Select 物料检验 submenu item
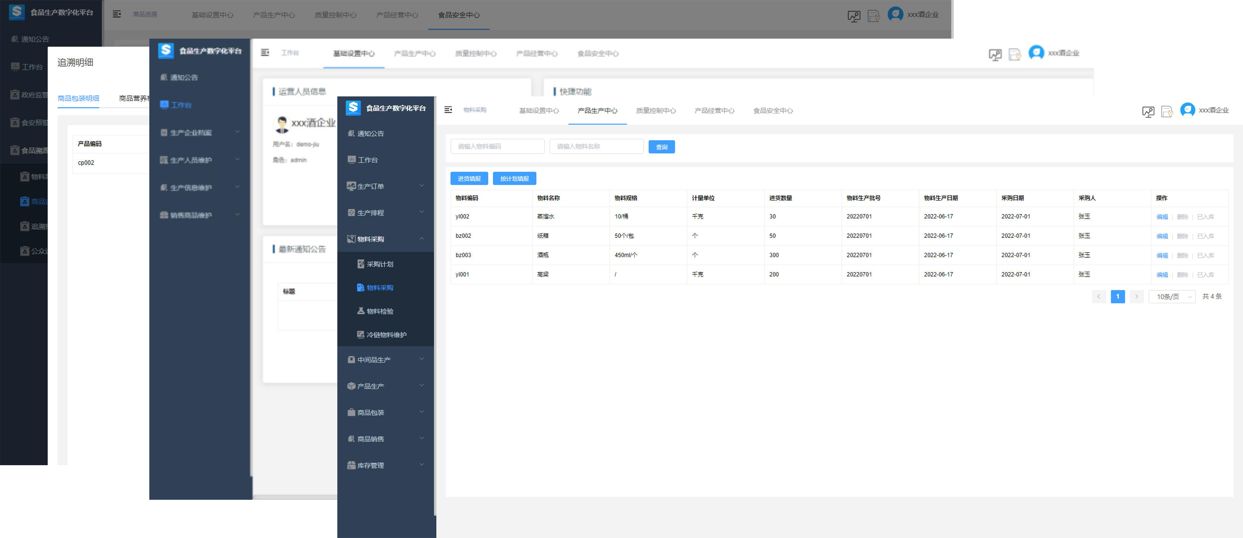The image size is (1243, 538). (380, 311)
